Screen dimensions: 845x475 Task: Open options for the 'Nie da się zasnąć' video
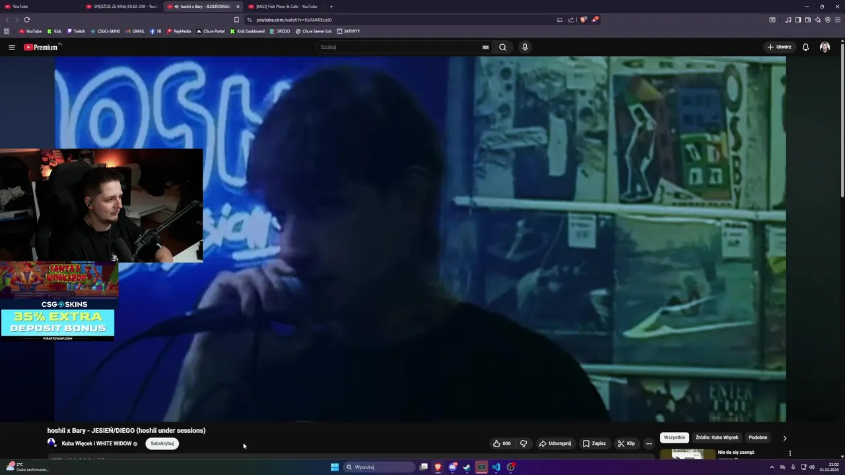790,453
